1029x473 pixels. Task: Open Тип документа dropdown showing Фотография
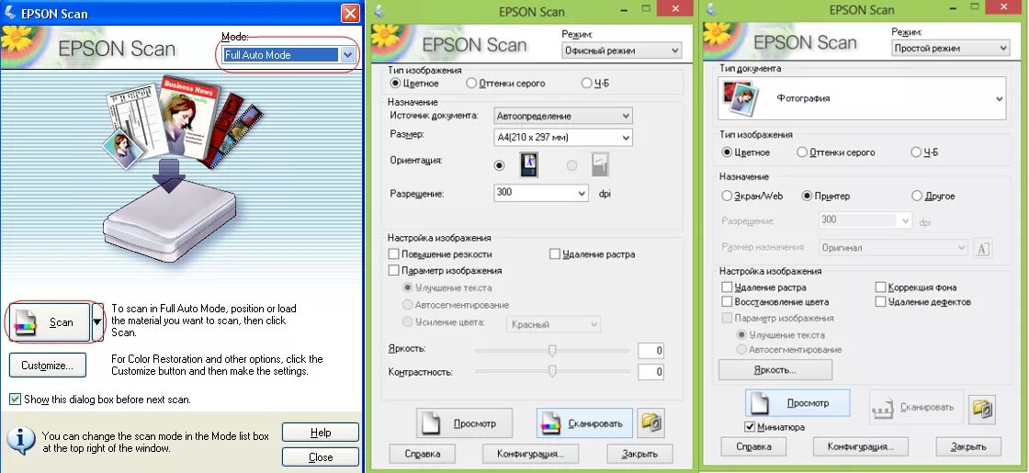pos(862,98)
